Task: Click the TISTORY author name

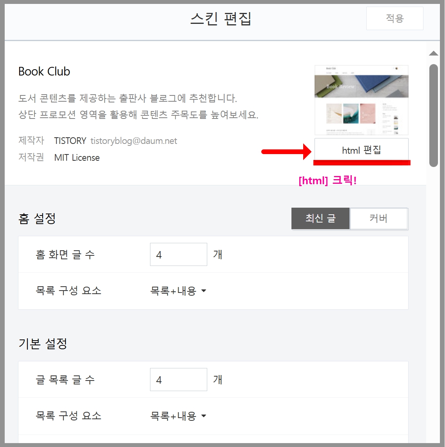Action: pos(70,141)
